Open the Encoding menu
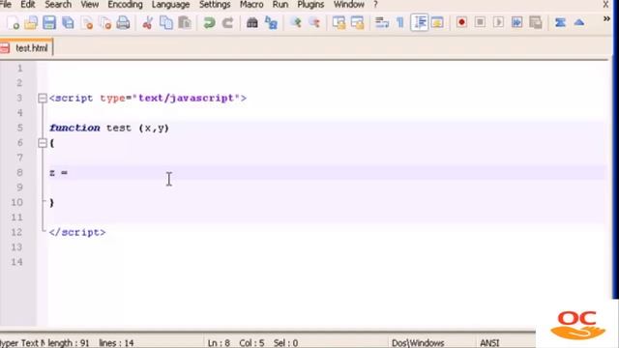619x348 pixels. [125, 5]
